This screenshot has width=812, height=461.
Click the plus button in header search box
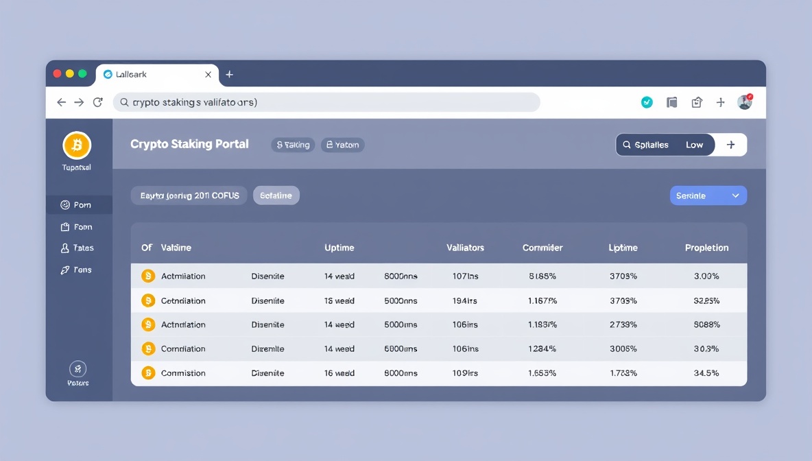coord(730,145)
